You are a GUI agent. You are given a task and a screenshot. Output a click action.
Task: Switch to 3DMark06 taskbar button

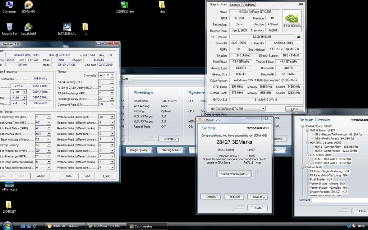(x=65, y=226)
